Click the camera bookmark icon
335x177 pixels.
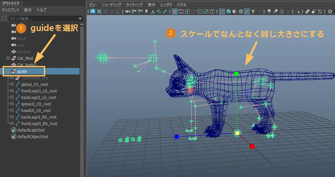click(146, 11)
